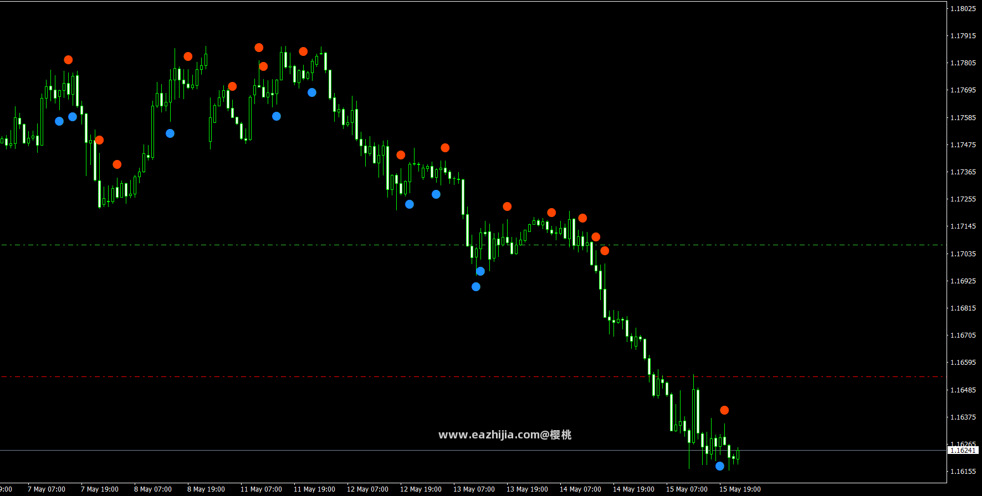This screenshot has width=982, height=496.
Task: Click time axis label 12 May 07:00
Action: coord(367,489)
